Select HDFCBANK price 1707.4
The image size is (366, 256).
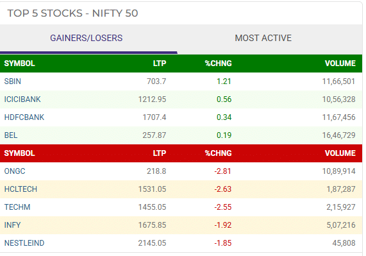click(x=154, y=117)
